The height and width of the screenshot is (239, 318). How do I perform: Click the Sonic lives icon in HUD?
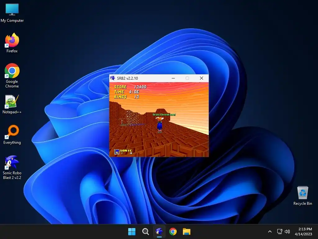click(117, 152)
